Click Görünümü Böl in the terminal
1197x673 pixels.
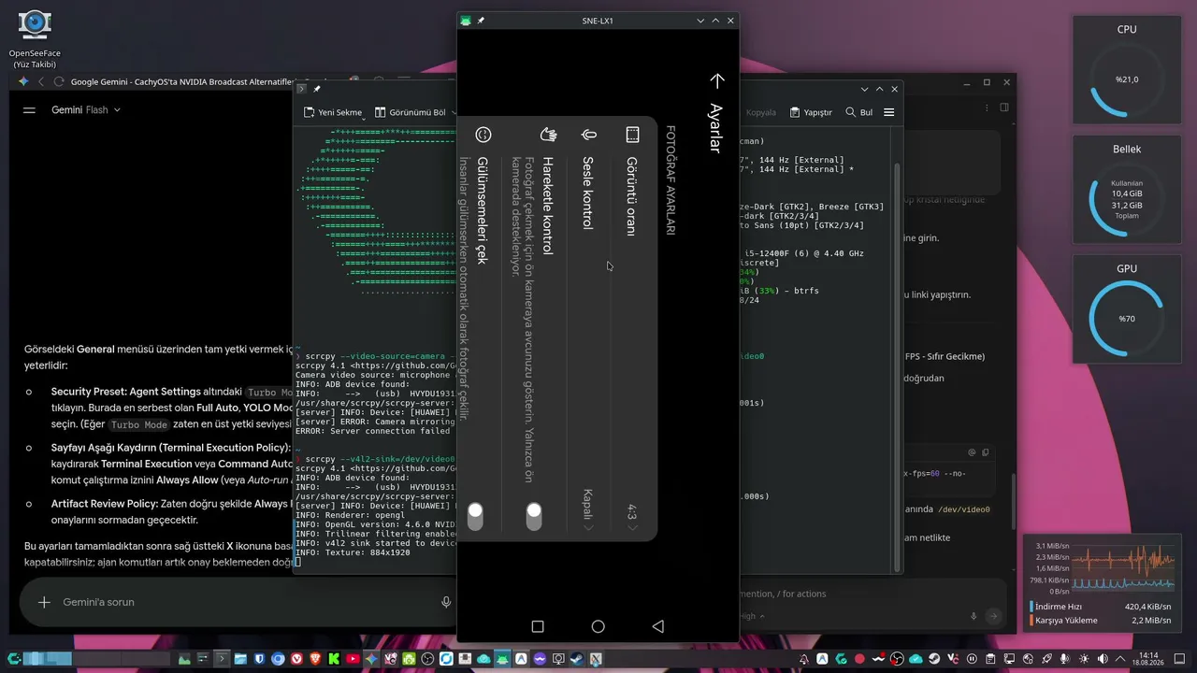coord(411,112)
